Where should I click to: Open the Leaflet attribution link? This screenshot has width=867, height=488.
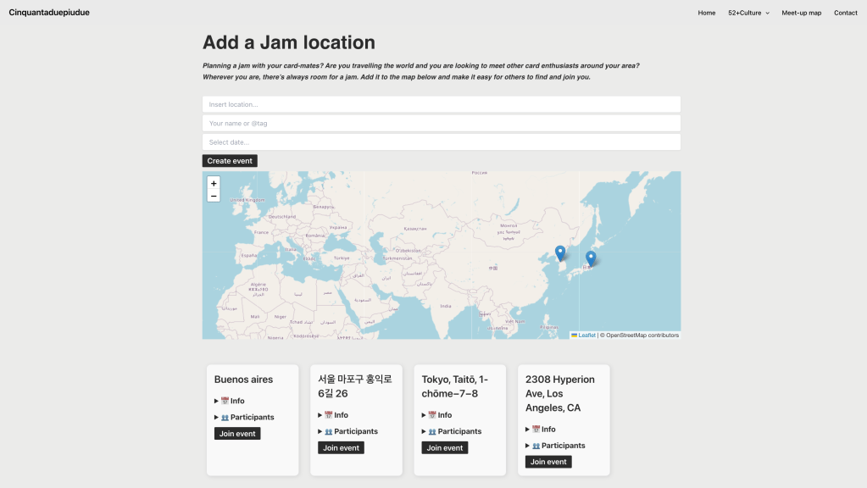[586, 335]
